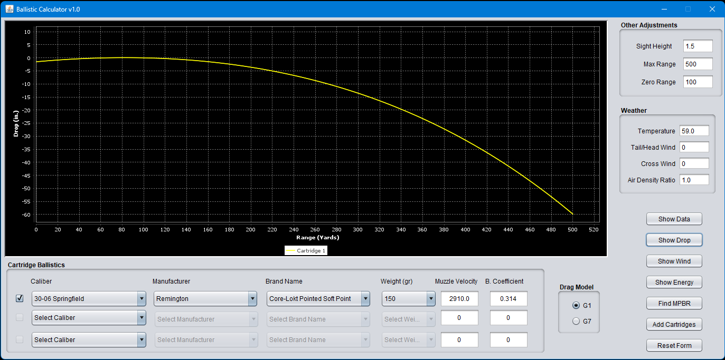Click third row muzzle velocity field
This screenshot has height=360, width=725.
[459, 340]
